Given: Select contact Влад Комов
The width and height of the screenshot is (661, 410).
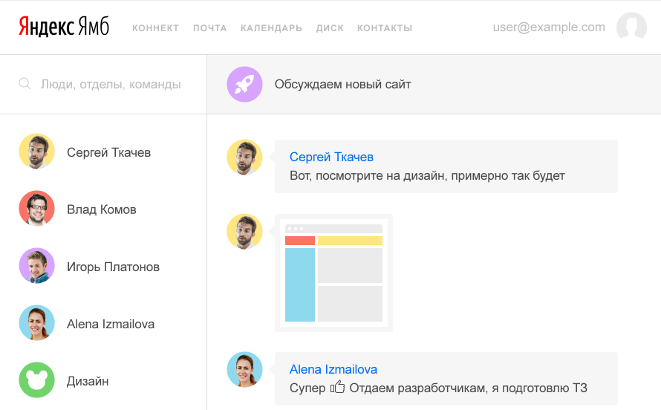Looking at the screenshot, I should click(x=103, y=209).
